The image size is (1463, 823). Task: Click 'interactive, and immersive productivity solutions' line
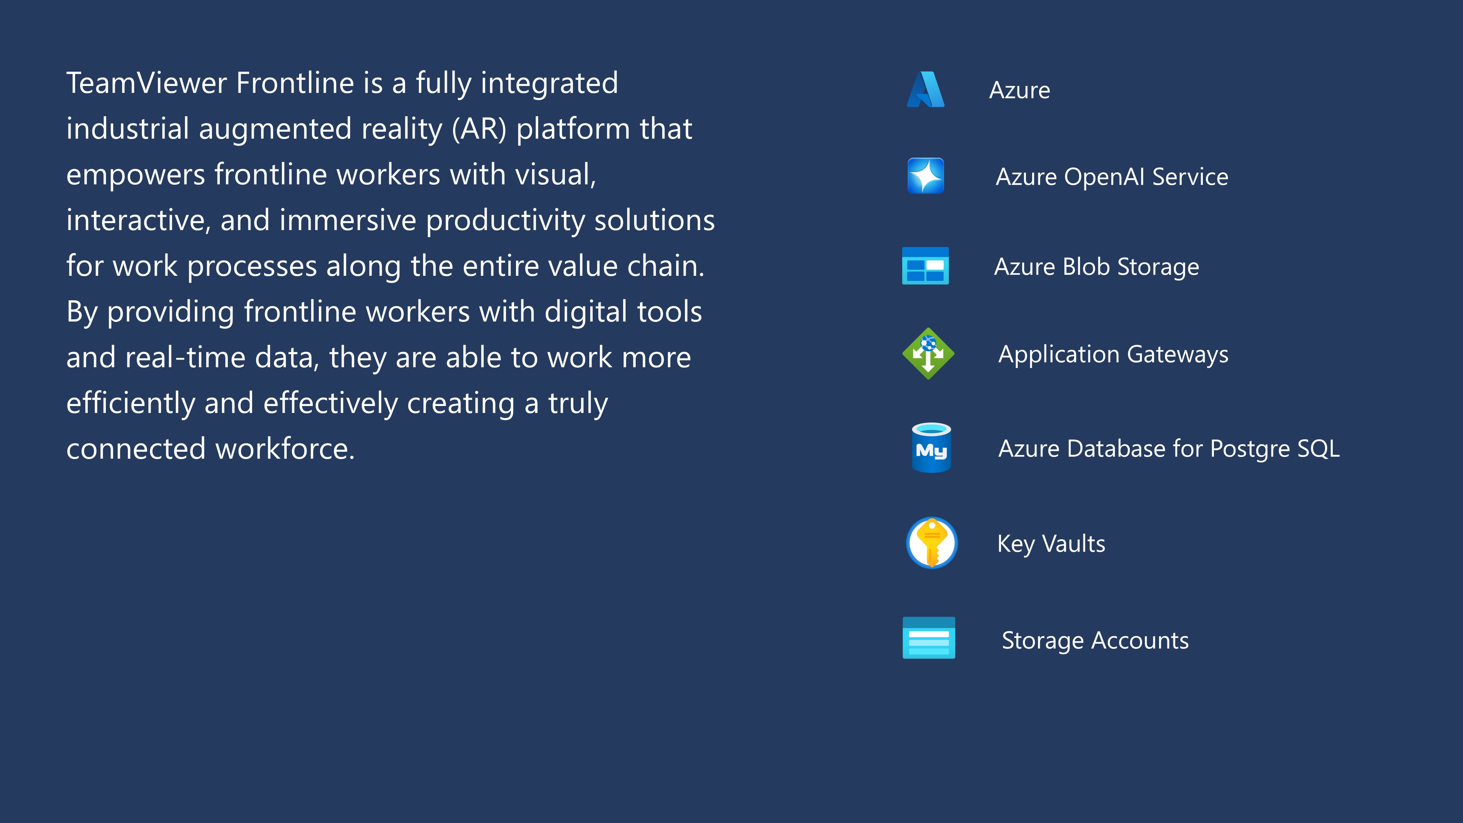pyautogui.click(x=391, y=220)
